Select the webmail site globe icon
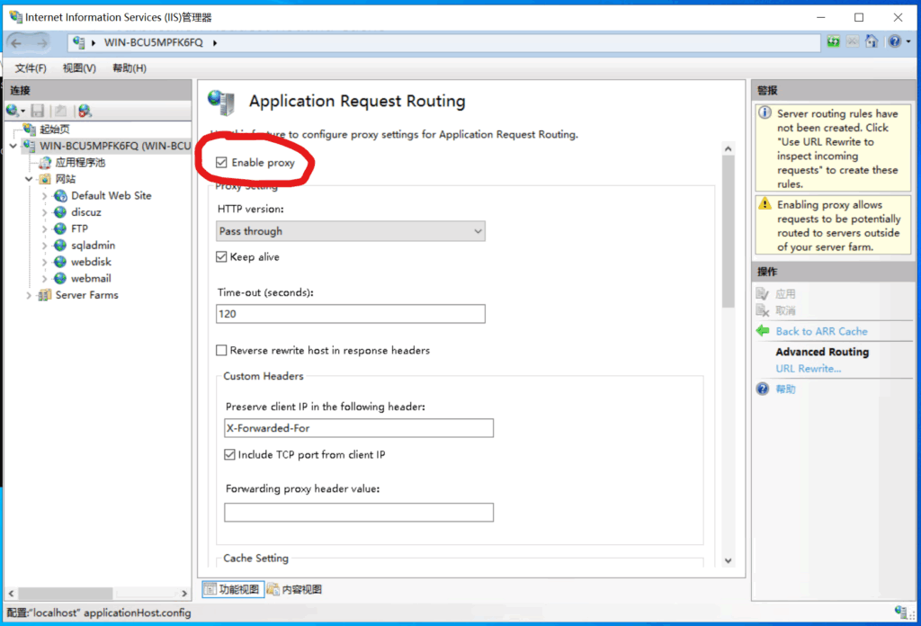921x626 pixels. point(60,278)
